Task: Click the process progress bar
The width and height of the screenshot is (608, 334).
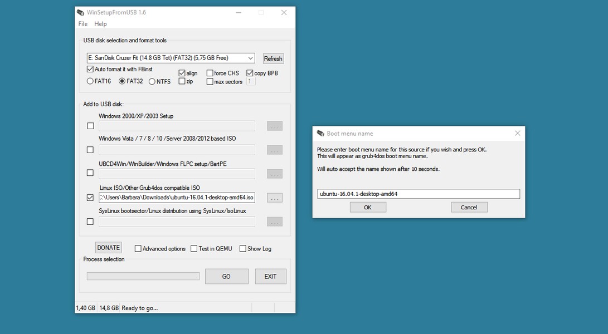Action: click(x=143, y=276)
